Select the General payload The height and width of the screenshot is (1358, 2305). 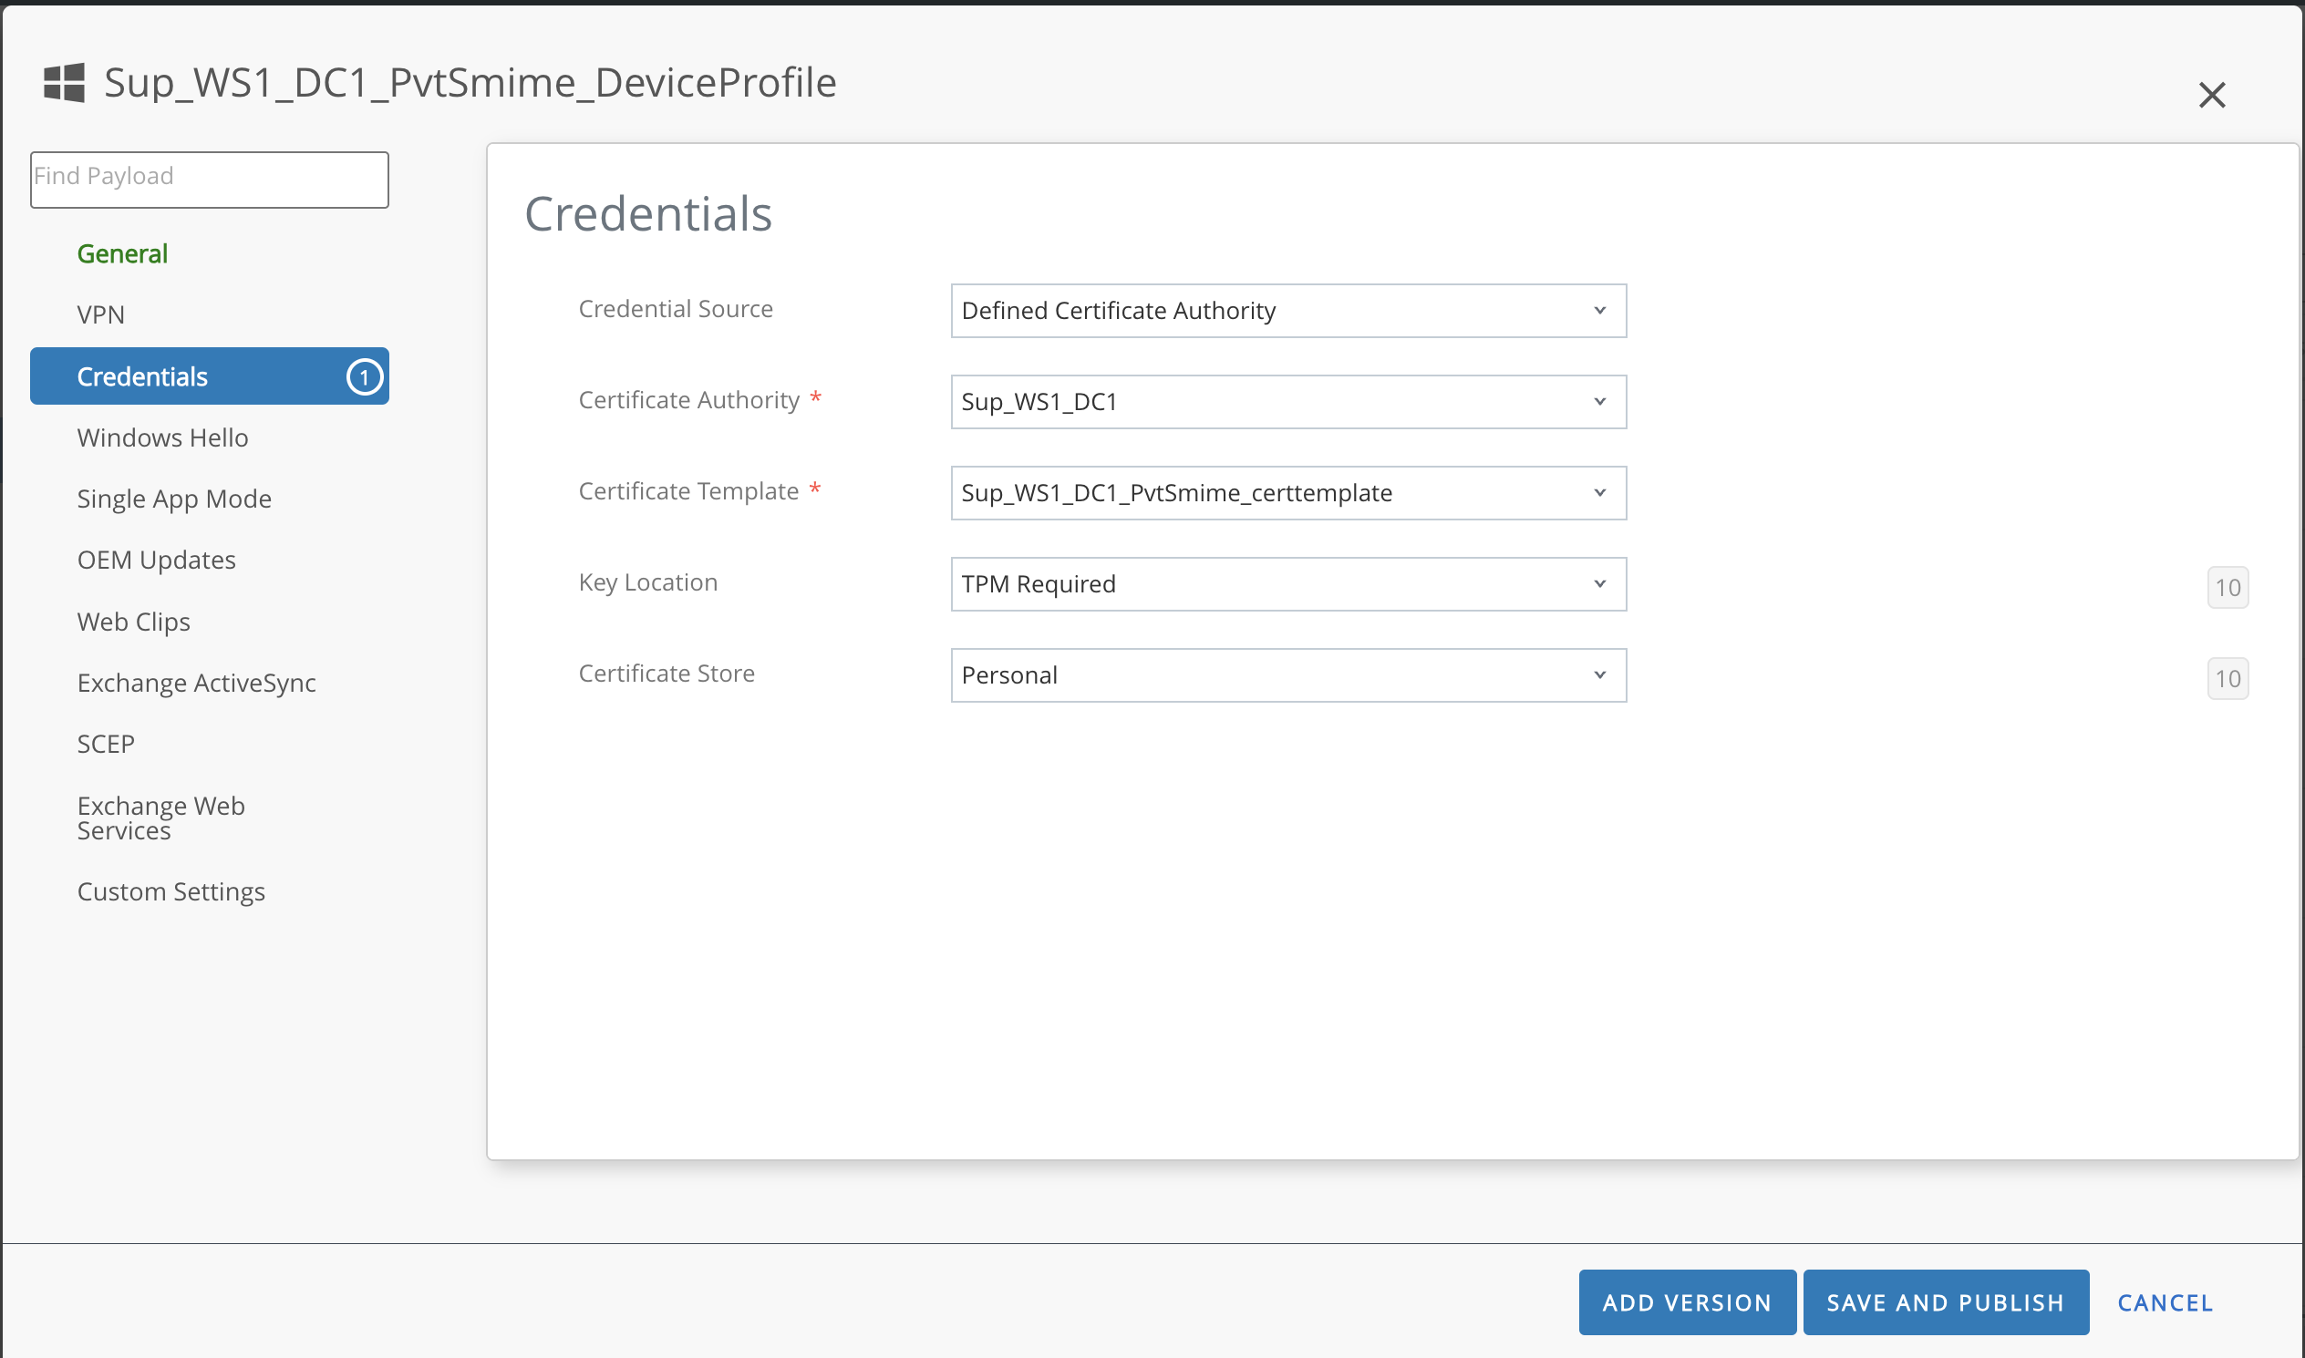click(123, 254)
